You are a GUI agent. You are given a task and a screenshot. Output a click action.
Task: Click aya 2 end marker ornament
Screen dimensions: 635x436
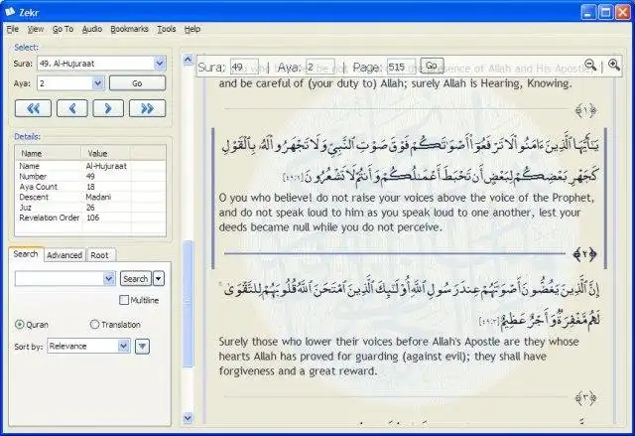[x=584, y=254]
